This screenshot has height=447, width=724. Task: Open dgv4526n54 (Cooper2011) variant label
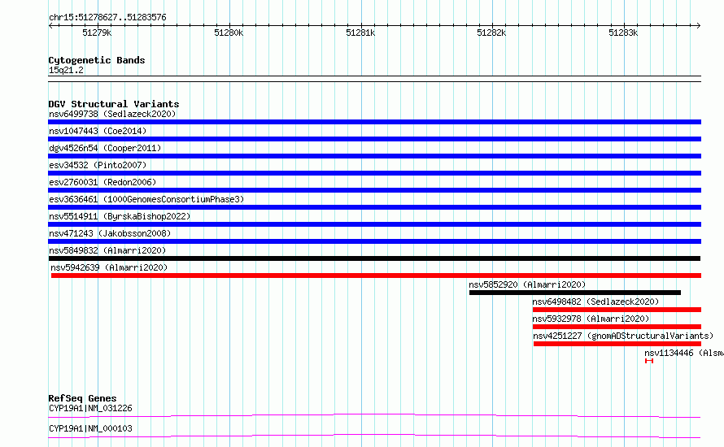coord(105,148)
